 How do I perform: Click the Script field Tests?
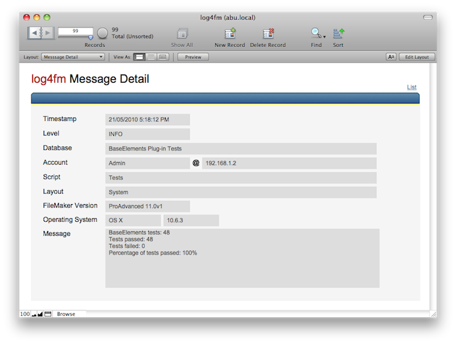point(241,178)
